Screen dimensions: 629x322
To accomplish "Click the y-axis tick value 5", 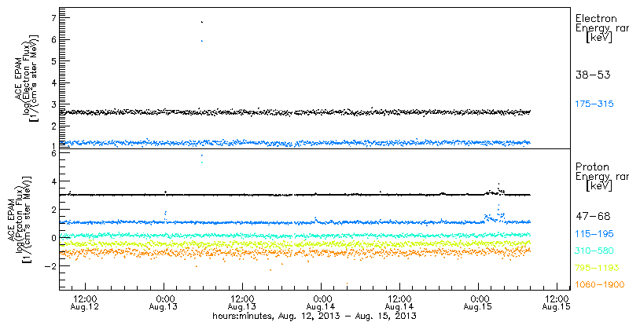I will click(53, 61).
